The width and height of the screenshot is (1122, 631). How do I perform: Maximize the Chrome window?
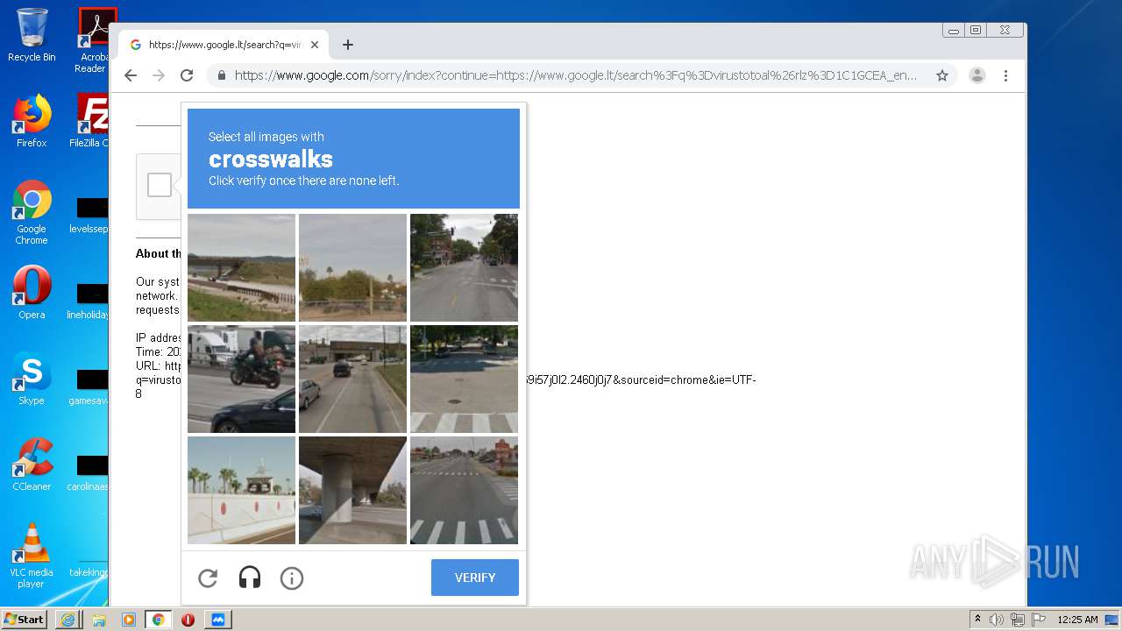pos(976,31)
